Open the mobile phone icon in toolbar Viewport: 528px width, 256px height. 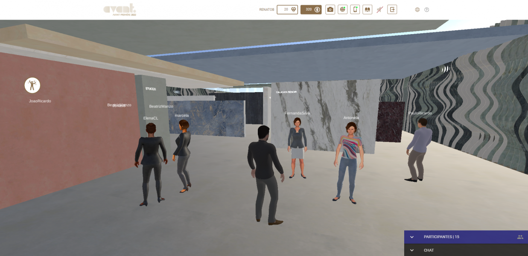[355, 9]
